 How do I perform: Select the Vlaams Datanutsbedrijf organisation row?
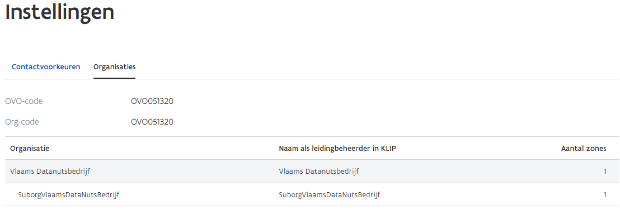pos(312,172)
